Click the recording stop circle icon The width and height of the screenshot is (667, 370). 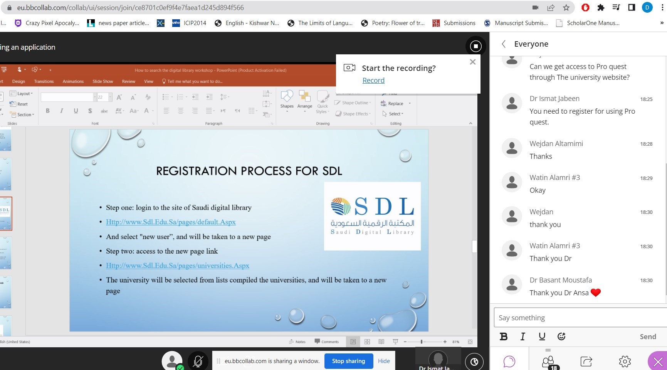pos(475,46)
